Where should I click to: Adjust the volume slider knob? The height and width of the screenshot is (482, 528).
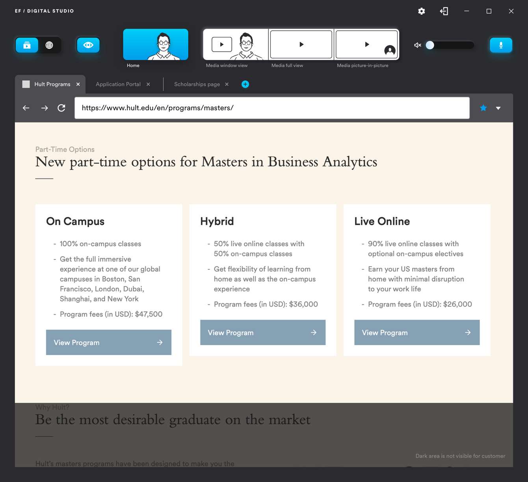coord(430,45)
